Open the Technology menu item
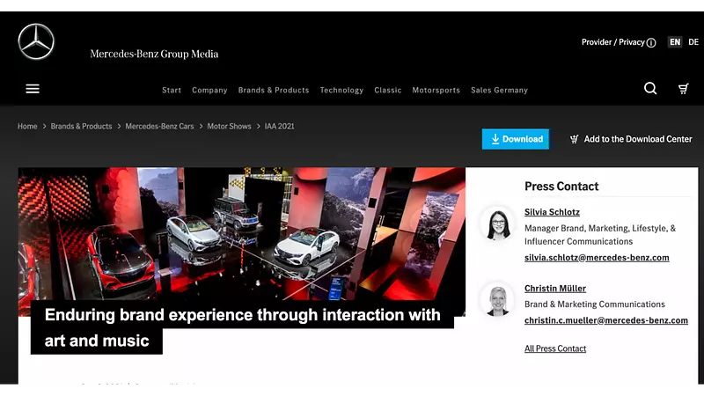This screenshot has height=396, width=704. [x=341, y=91]
